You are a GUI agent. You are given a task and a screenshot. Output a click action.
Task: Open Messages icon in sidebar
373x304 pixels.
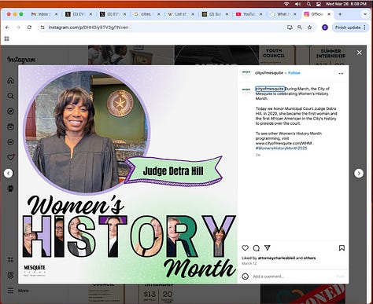coord(10,142)
